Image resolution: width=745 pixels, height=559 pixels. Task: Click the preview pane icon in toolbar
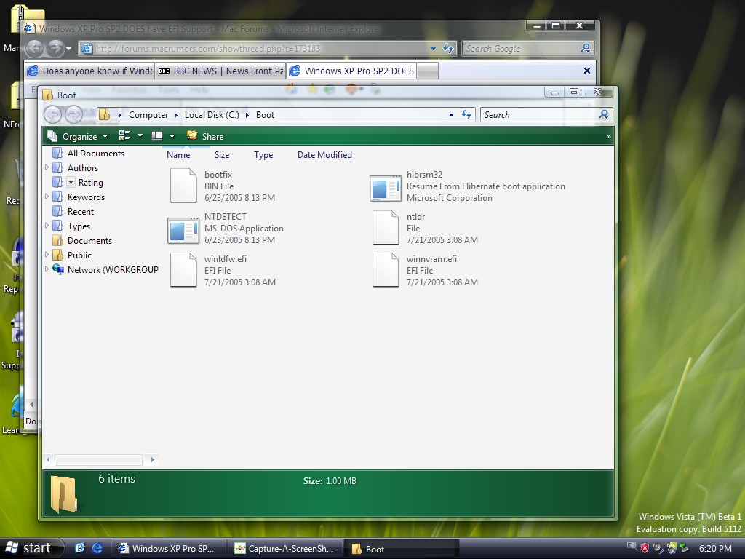click(x=157, y=136)
